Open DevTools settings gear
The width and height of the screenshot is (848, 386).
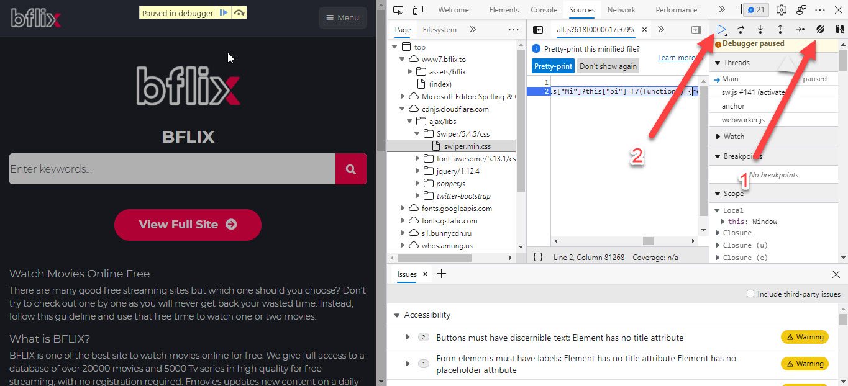click(782, 10)
